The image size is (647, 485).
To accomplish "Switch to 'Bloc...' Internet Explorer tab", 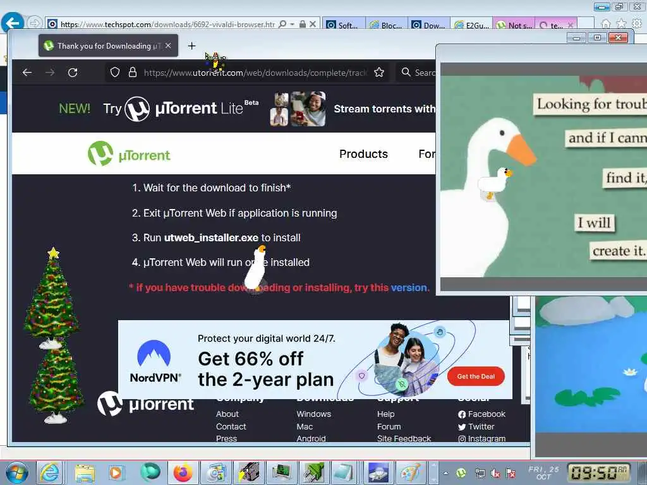I will tap(387, 25).
